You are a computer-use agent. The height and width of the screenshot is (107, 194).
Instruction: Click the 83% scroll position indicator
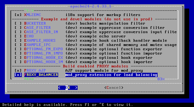pos(161,79)
